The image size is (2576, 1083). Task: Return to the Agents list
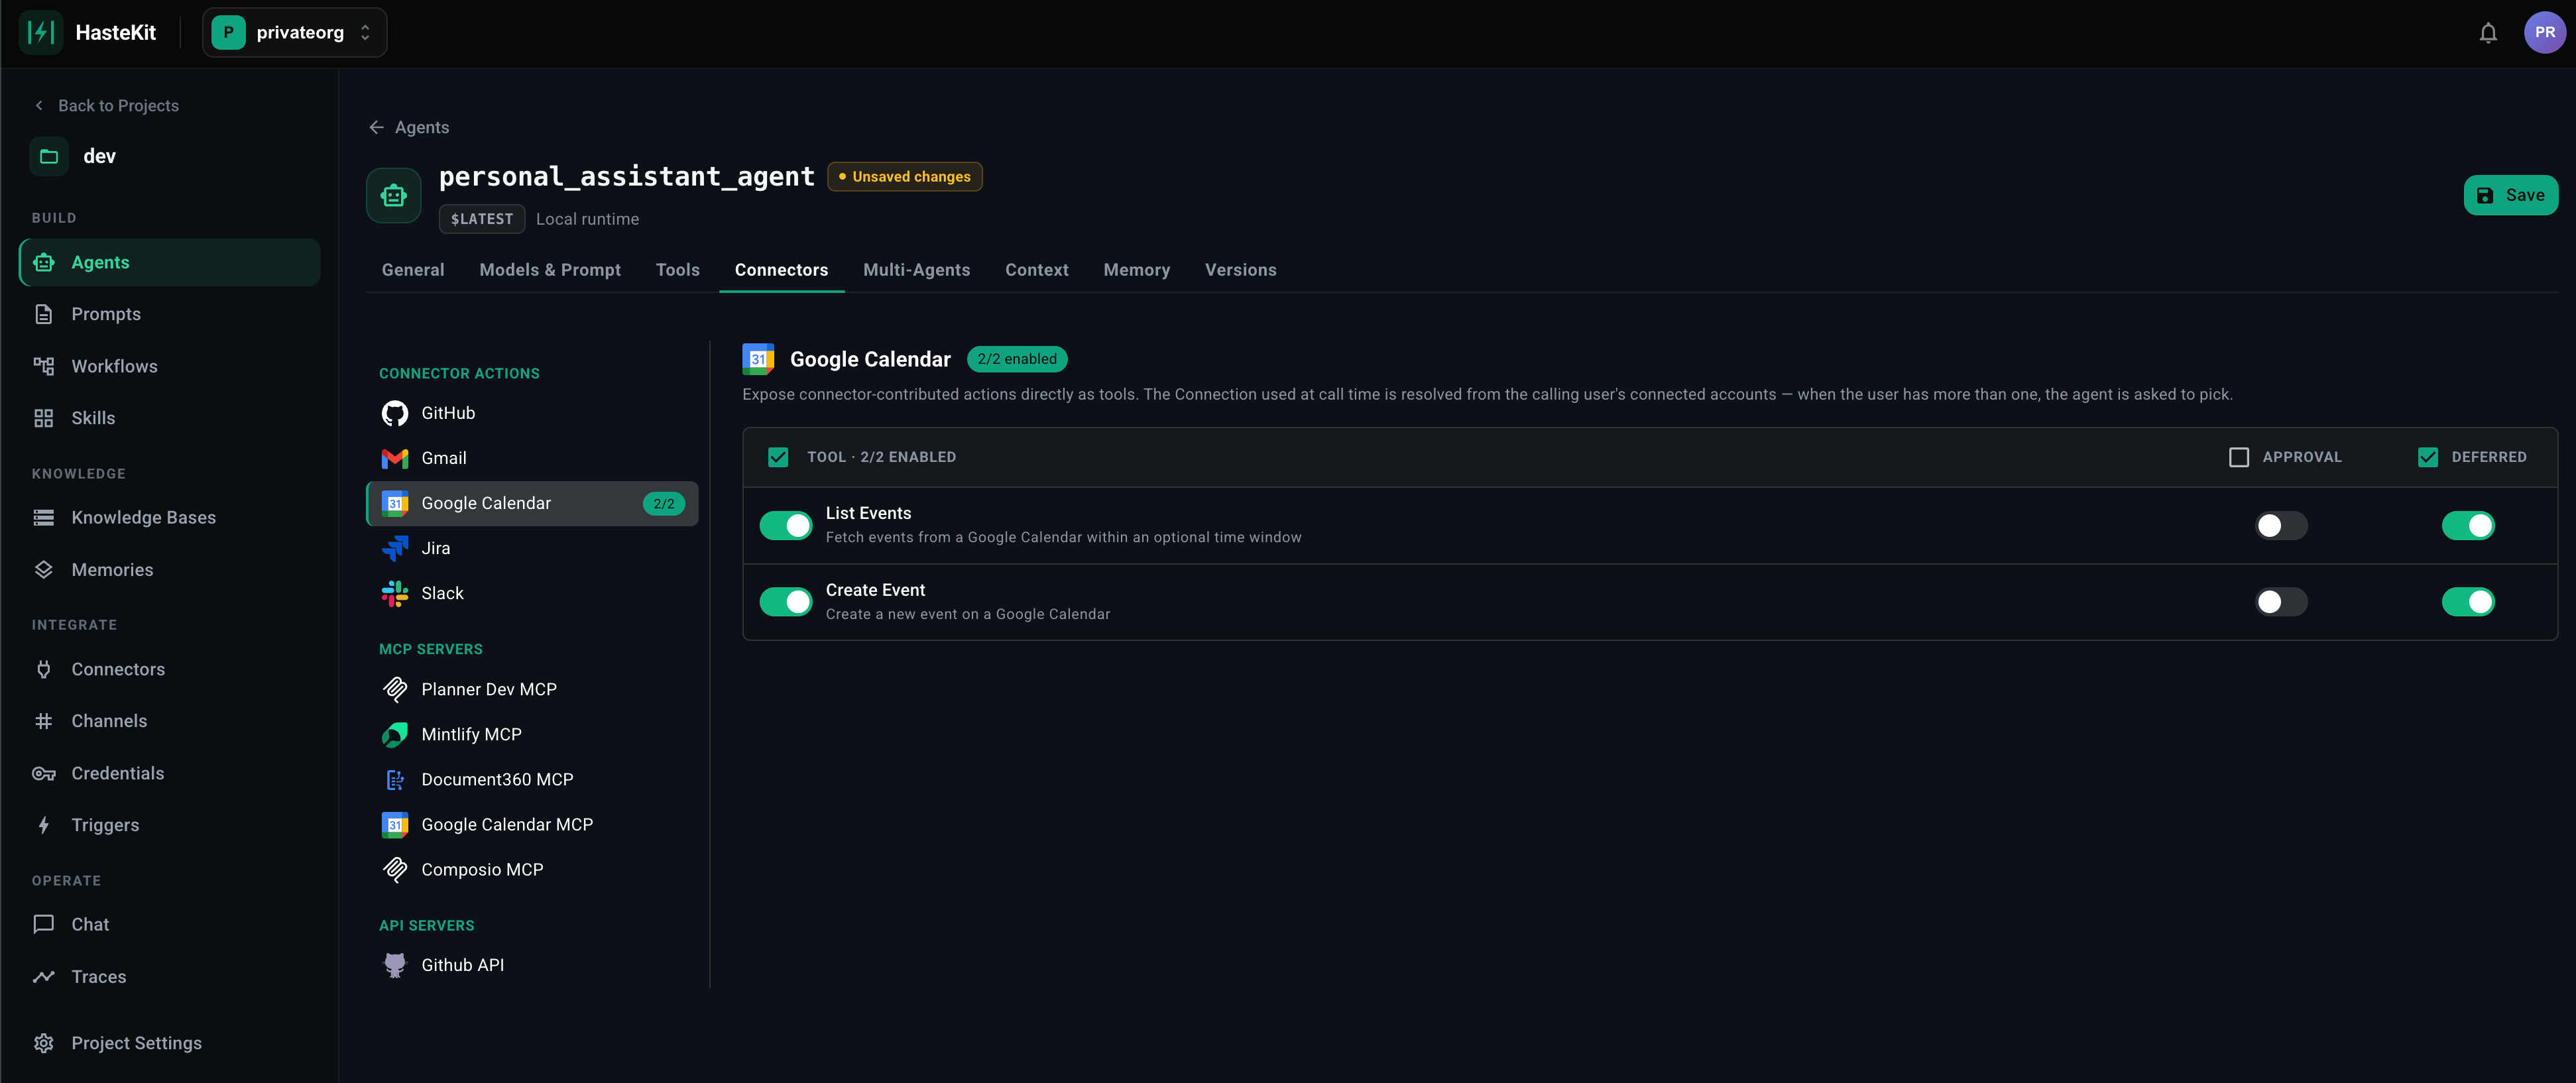(409, 127)
